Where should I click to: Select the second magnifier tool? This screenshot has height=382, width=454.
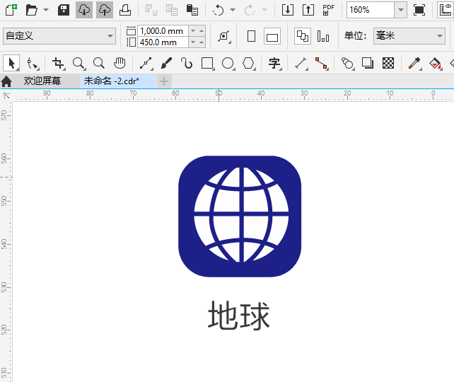point(99,63)
